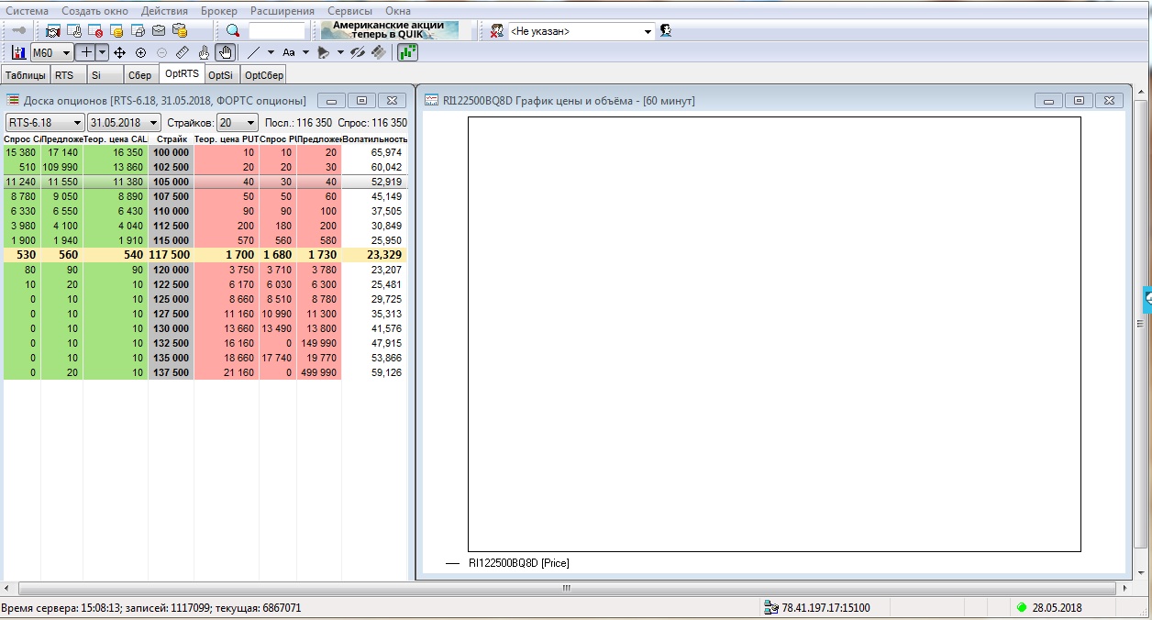The height and width of the screenshot is (620, 1152).
Task: Open the crosshair tool dropdown arrow
Action: pos(102,53)
